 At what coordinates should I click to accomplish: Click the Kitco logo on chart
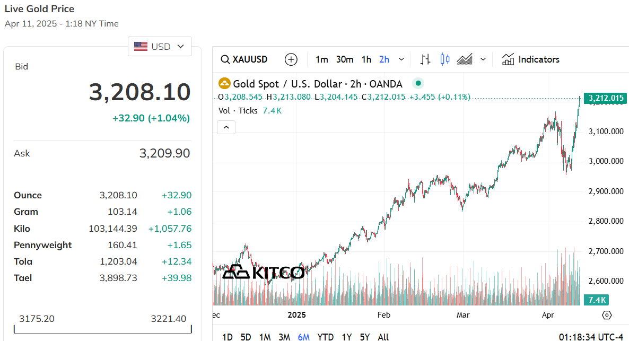(264, 272)
